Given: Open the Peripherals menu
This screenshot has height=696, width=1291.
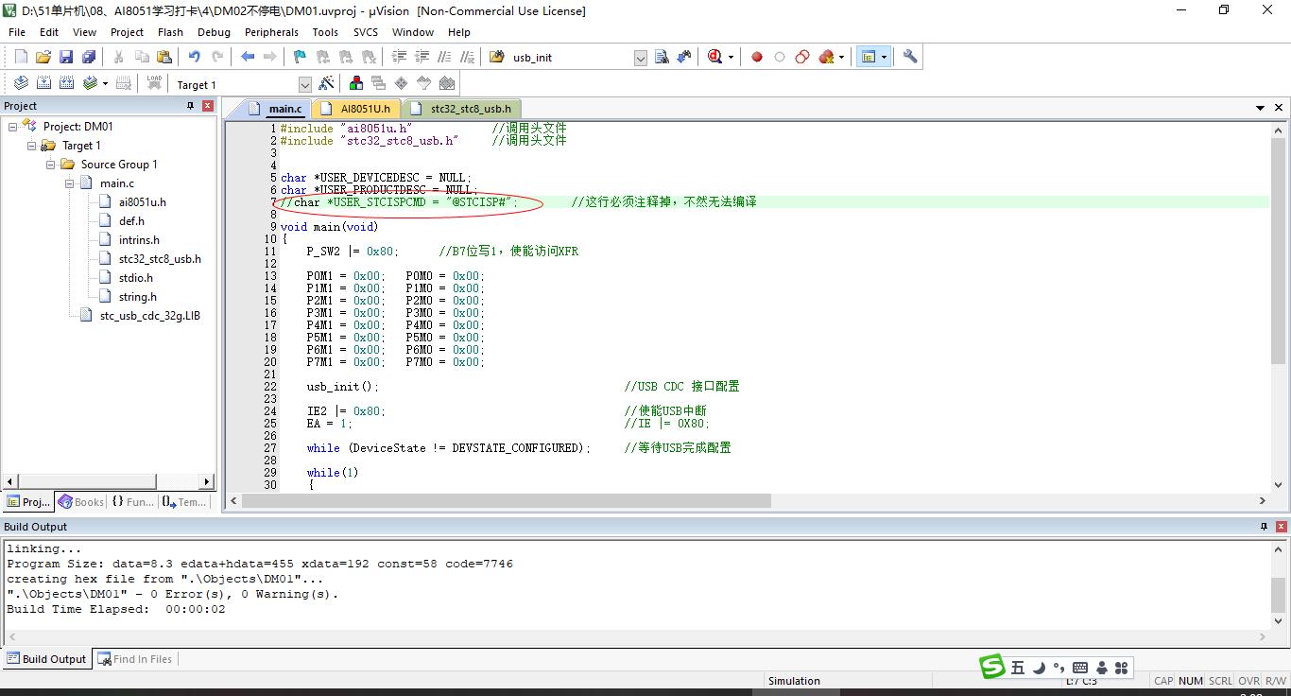Looking at the screenshot, I should point(271,32).
